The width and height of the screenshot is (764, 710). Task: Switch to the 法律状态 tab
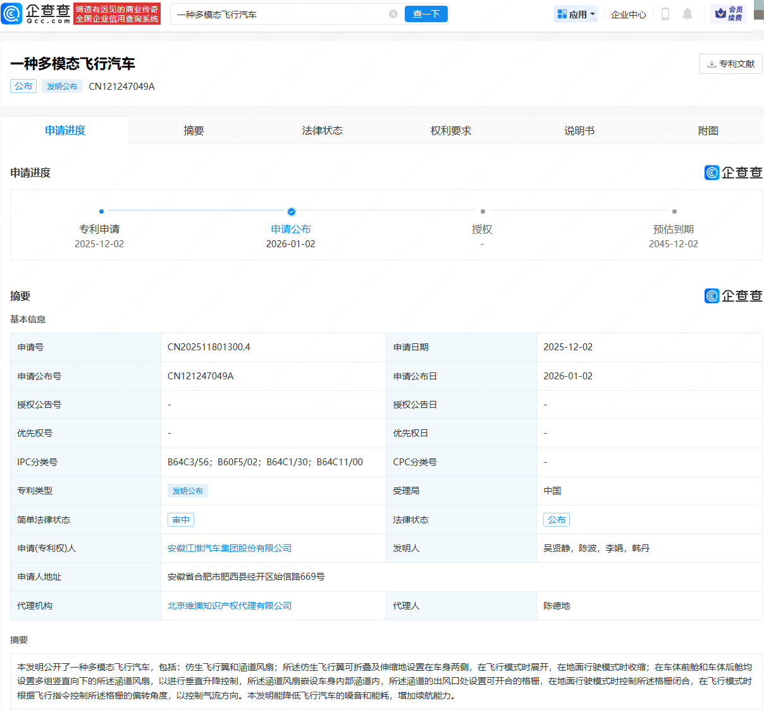322,130
